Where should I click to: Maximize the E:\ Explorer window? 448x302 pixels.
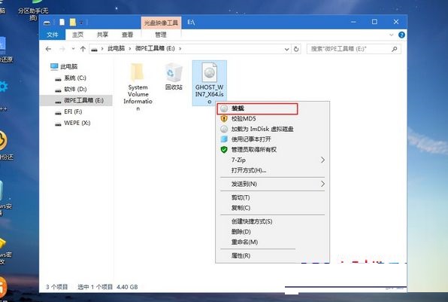(374, 22)
